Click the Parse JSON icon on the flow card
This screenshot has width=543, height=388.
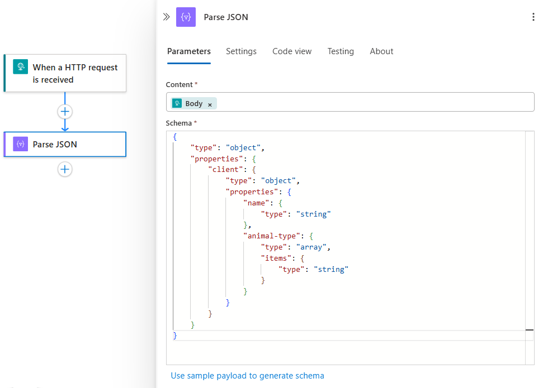[x=20, y=143]
